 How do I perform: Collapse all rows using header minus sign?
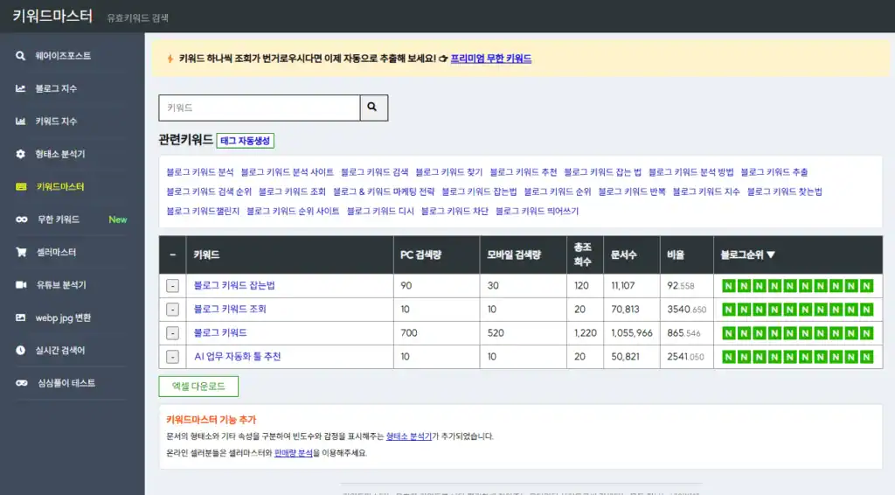tap(172, 255)
